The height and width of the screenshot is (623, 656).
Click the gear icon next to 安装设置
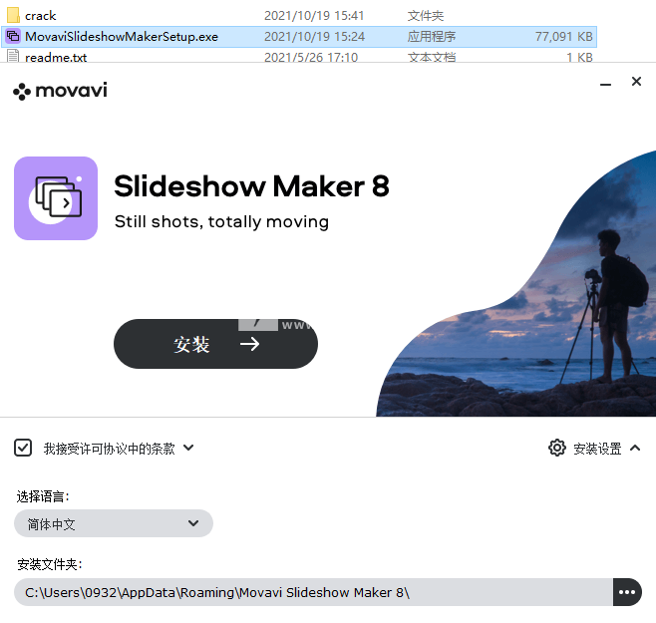tap(557, 448)
